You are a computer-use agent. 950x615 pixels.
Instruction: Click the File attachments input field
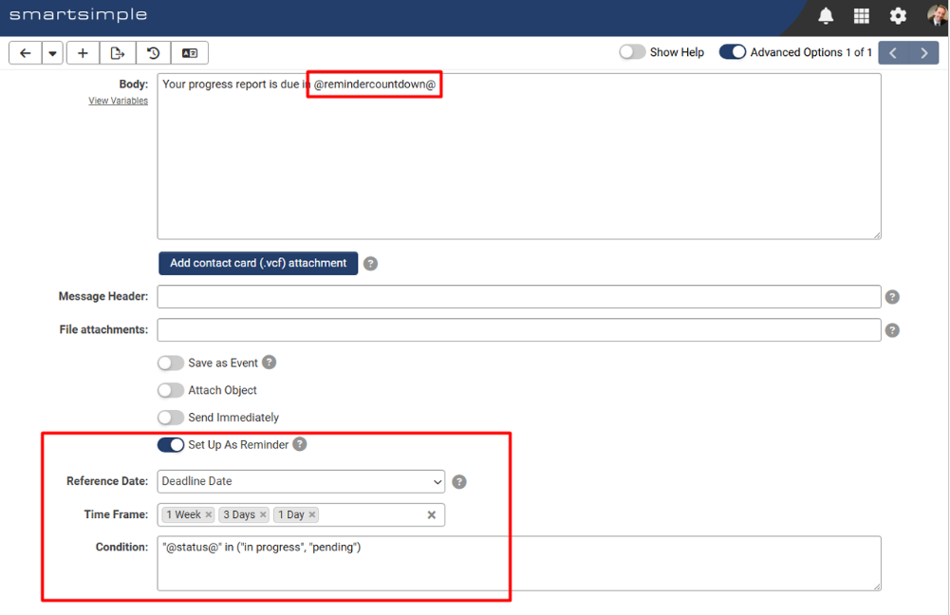pyautogui.click(x=519, y=329)
